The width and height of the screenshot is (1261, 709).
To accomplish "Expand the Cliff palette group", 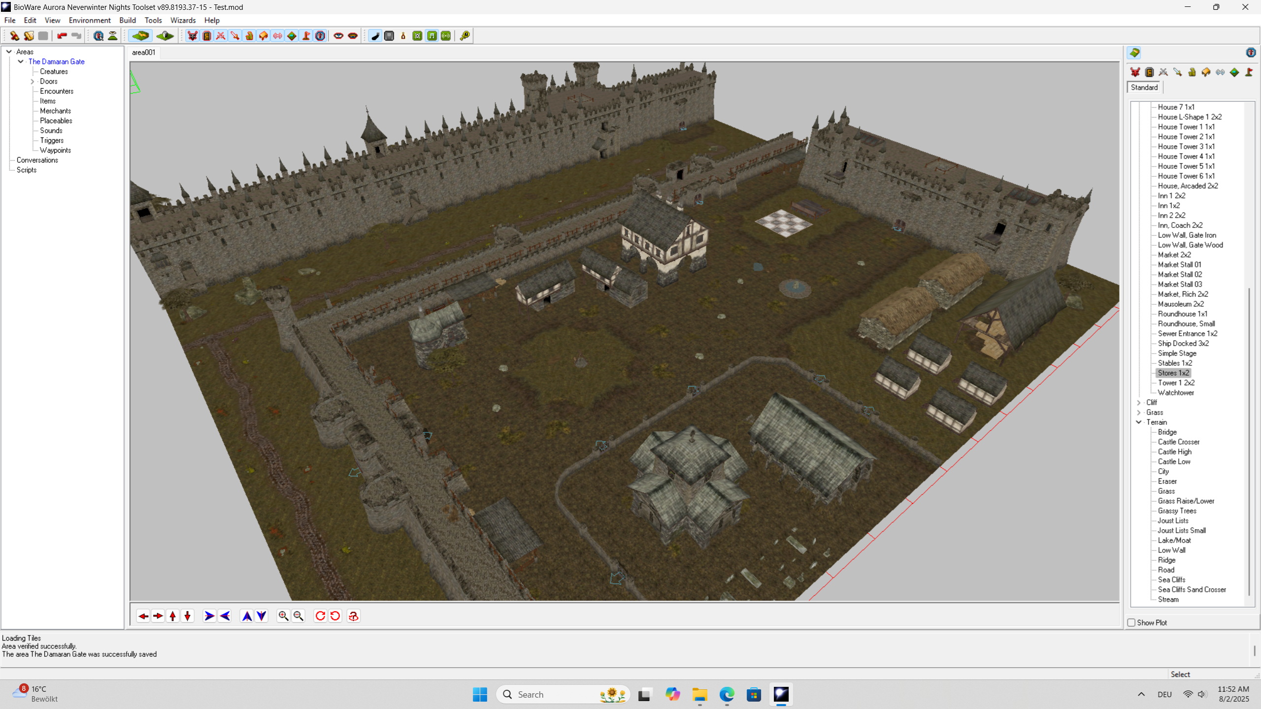I will click(1139, 403).
